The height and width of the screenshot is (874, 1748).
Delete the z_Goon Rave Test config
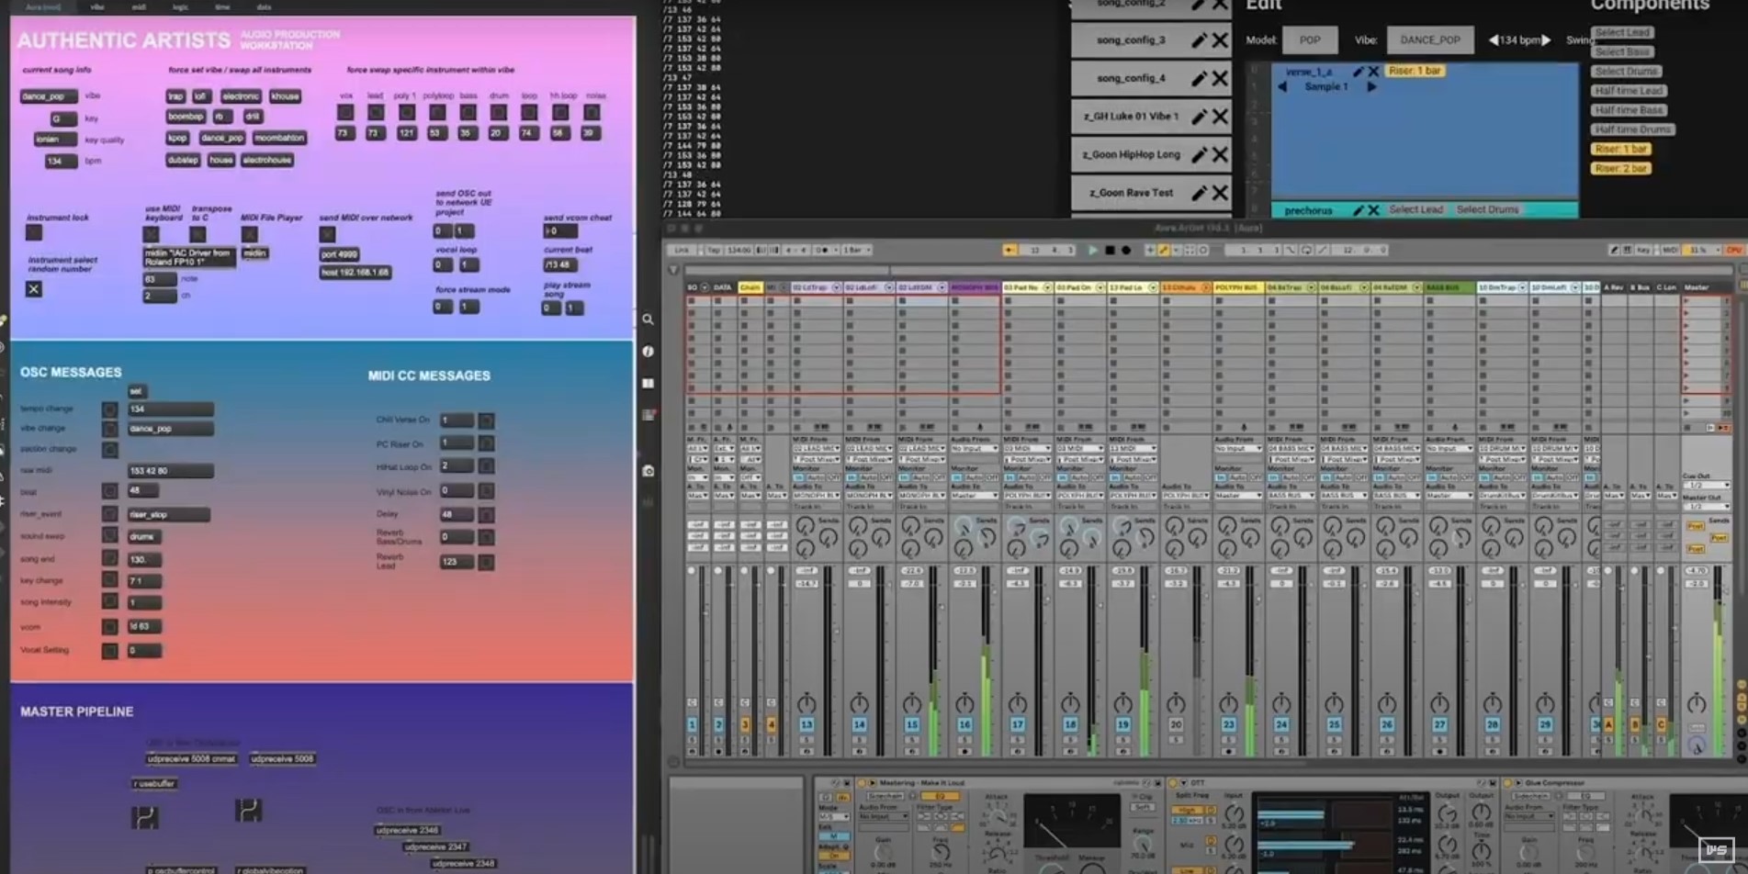(1220, 193)
